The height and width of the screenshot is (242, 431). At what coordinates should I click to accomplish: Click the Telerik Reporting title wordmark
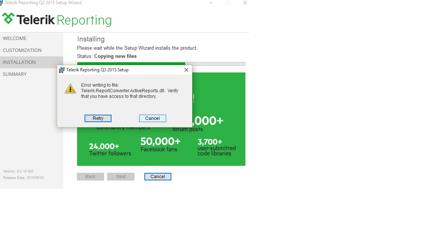coord(64,20)
